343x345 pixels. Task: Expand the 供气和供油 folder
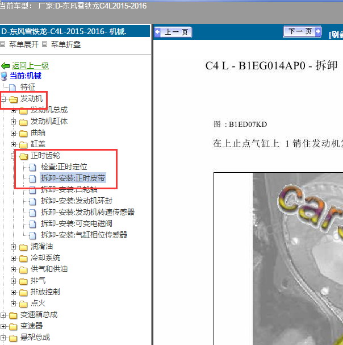click(x=13, y=270)
